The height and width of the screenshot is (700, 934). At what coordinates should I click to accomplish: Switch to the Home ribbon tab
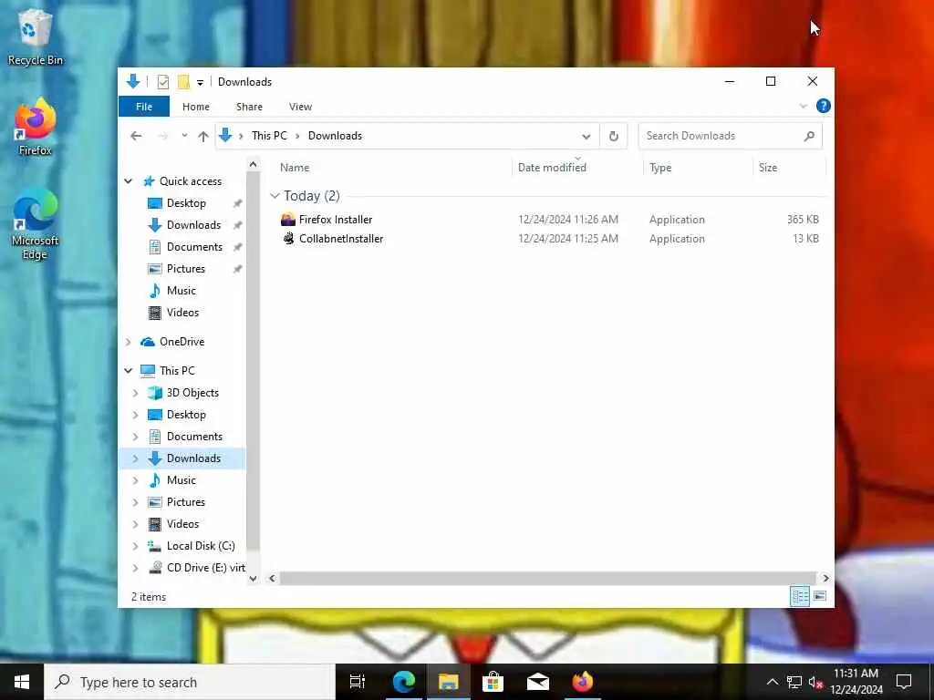pyautogui.click(x=196, y=107)
